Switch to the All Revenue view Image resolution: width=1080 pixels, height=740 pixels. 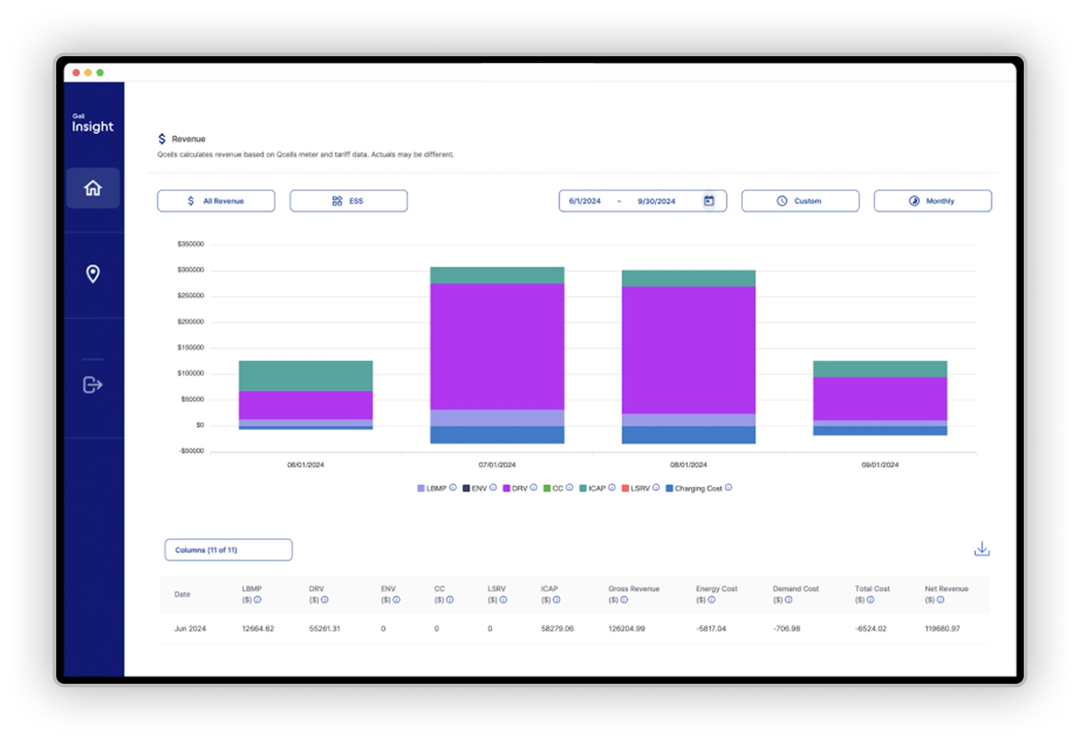tap(216, 200)
